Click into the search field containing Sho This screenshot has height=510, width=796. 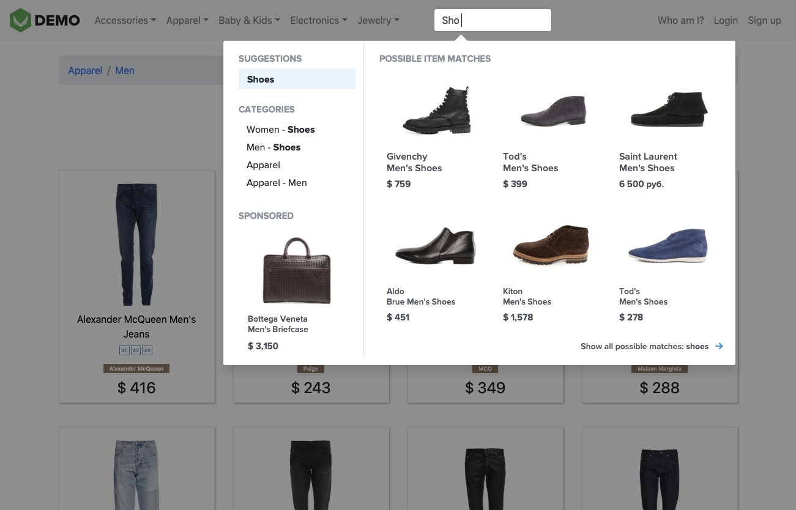493,20
